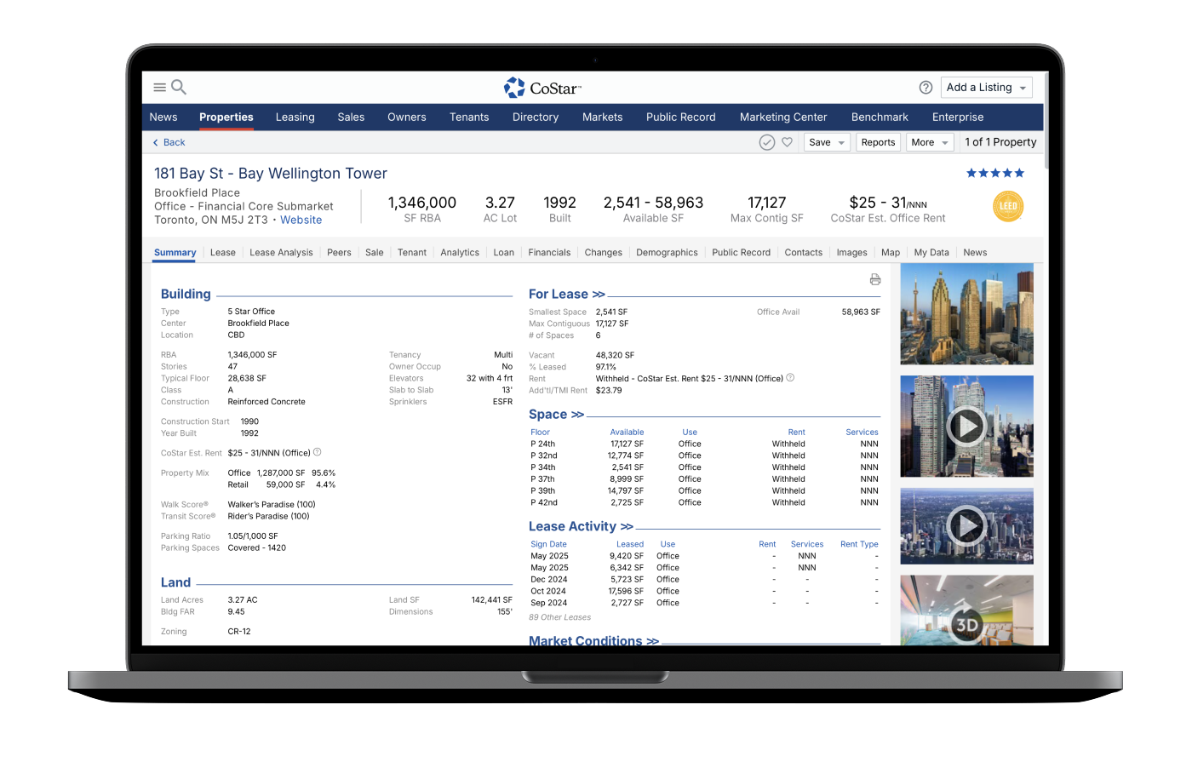The image size is (1192, 762).
Task: Click the magnifying glass search icon
Action: 179,87
